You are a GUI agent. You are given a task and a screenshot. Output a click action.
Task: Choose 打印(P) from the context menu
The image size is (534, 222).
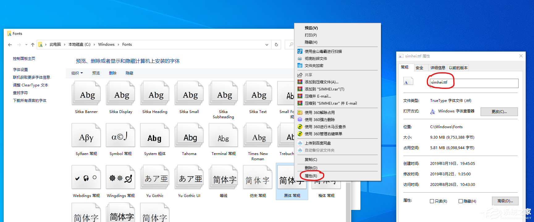tap(337, 35)
